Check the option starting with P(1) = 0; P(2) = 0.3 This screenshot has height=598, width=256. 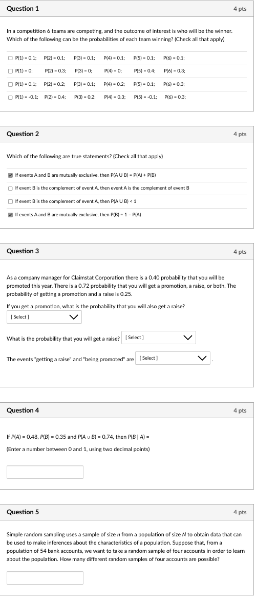[10, 71]
